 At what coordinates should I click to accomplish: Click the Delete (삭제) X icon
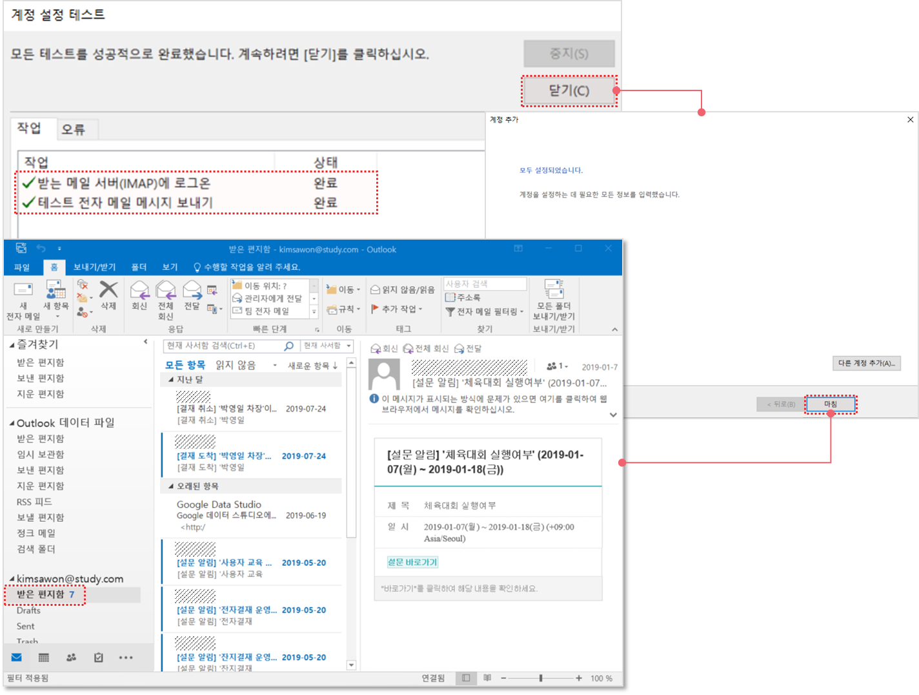(x=108, y=290)
